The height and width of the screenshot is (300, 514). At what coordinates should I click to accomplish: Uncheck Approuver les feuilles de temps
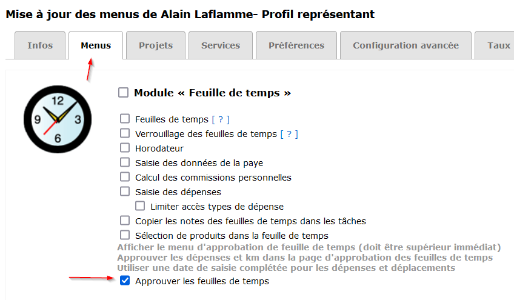coord(125,281)
